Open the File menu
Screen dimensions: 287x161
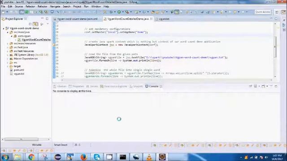(x=3, y=6)
